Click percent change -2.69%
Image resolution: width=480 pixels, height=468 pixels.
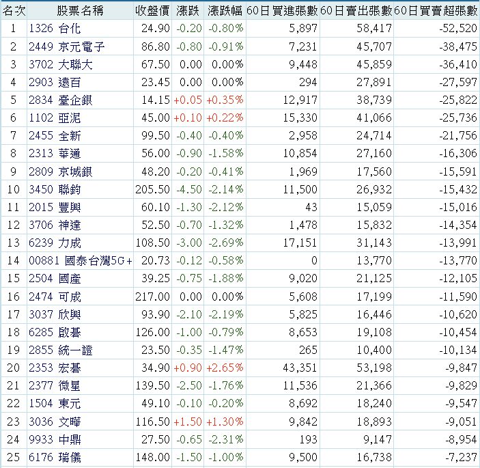coord(226,243)
